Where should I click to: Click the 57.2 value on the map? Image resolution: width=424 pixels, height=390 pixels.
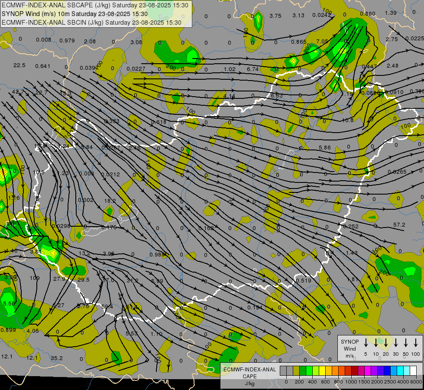click(399, 224)
